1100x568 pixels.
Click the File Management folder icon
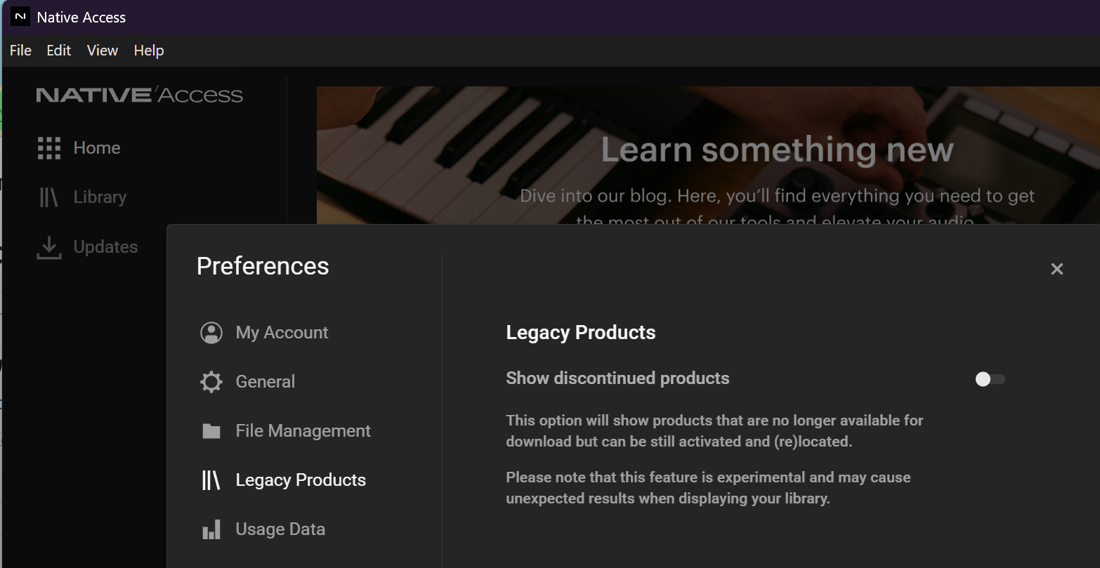pyautogui.click(x=211, y=431)
